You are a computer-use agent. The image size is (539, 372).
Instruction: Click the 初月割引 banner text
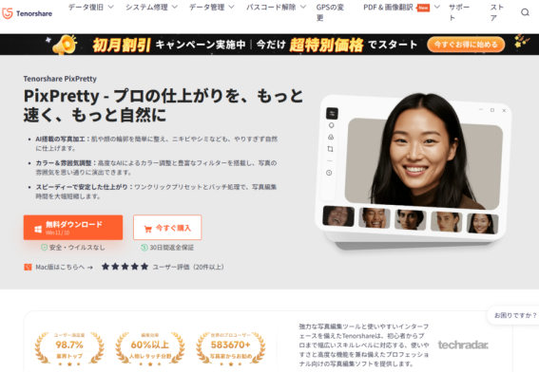click(122, 45)
